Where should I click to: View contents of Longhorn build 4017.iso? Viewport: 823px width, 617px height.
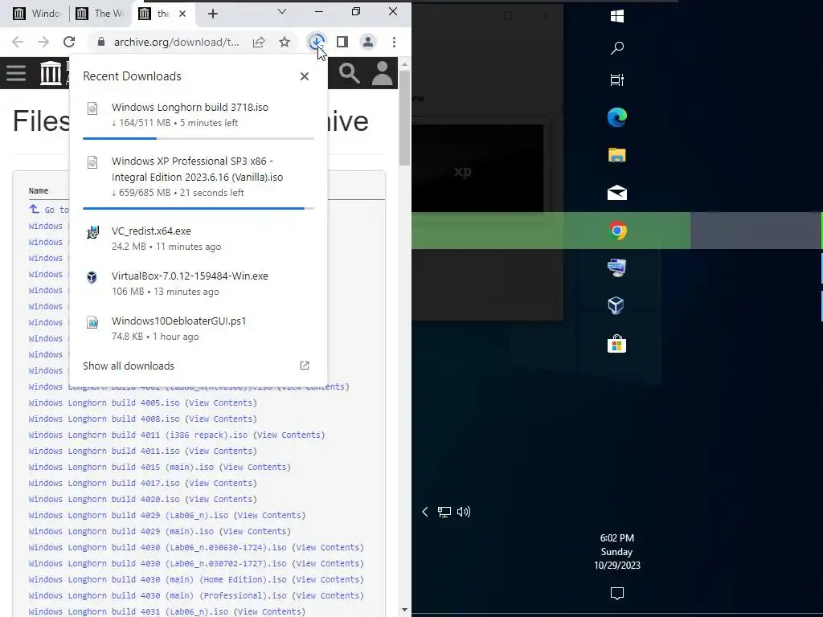pyautogui.click(x=220, y=483)
